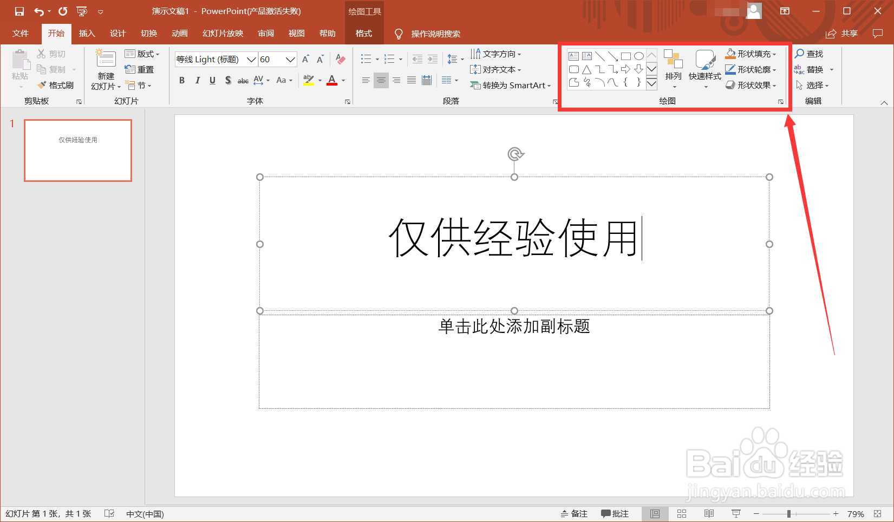Start slide show from status bar
The height and width of the screenshot is (522, 894).
click(x=736, y=513)
